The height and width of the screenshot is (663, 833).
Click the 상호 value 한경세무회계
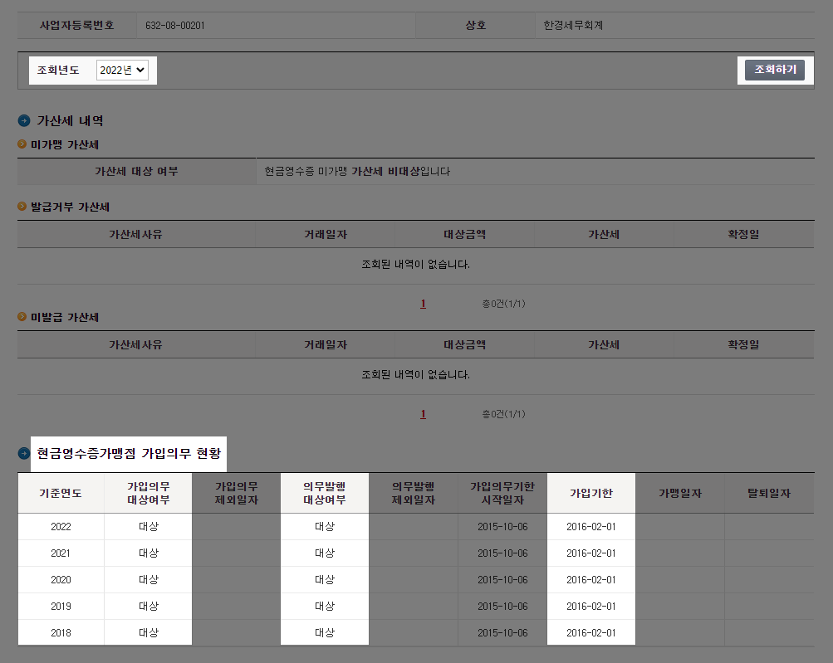pyautogui.click(x=573, y=26)
